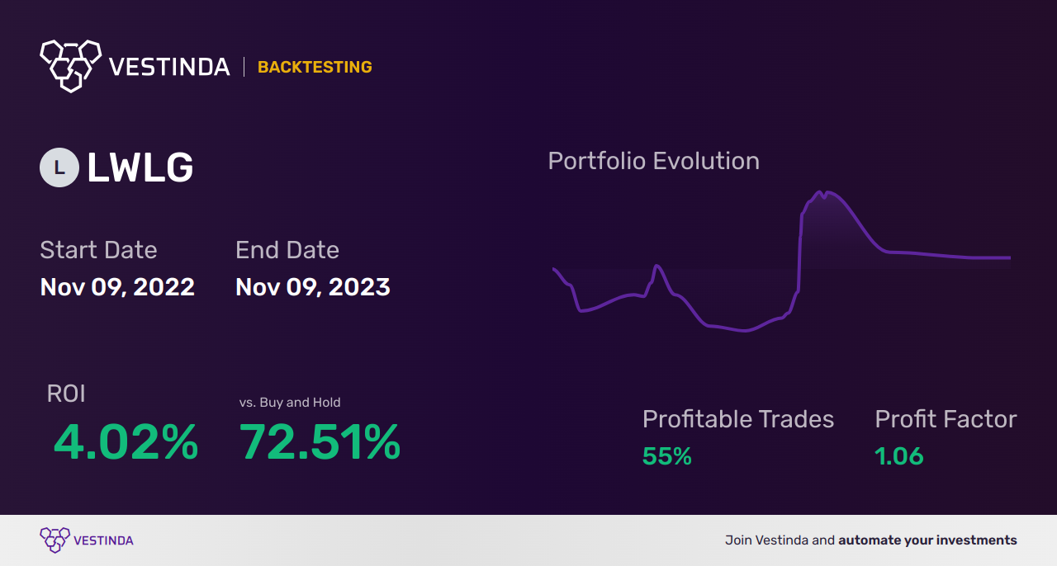Screen dimensions: 1057x566
Task: Click the round LWLG ticker avatar icon
Action: 59,167
